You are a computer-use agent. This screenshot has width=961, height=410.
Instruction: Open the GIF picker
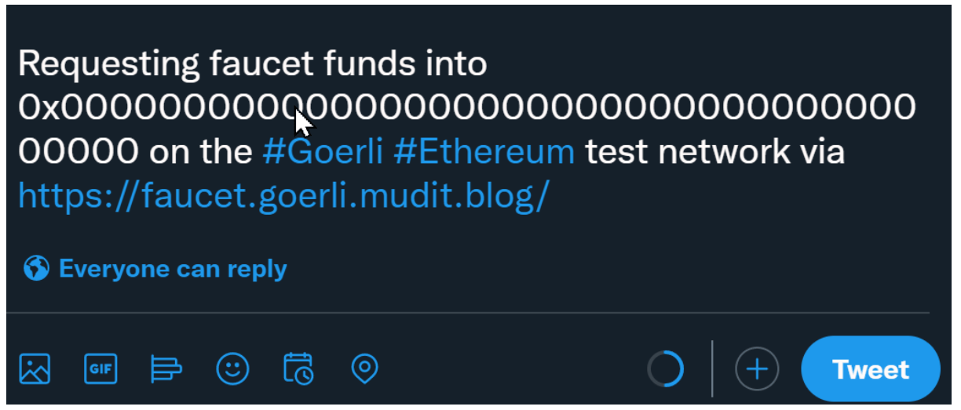(x=100, y=368)
